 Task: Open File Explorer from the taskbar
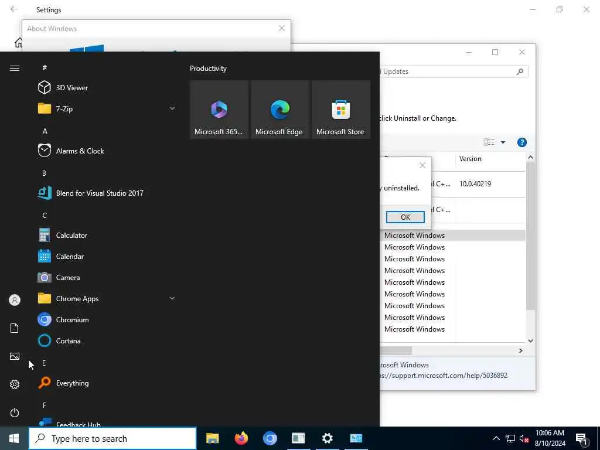(x=212, y=438)
